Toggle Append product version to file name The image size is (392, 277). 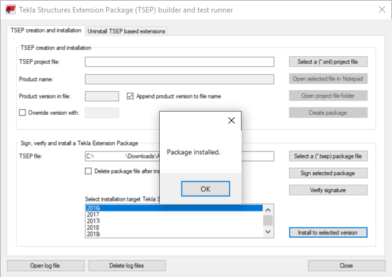pos(130,96)
